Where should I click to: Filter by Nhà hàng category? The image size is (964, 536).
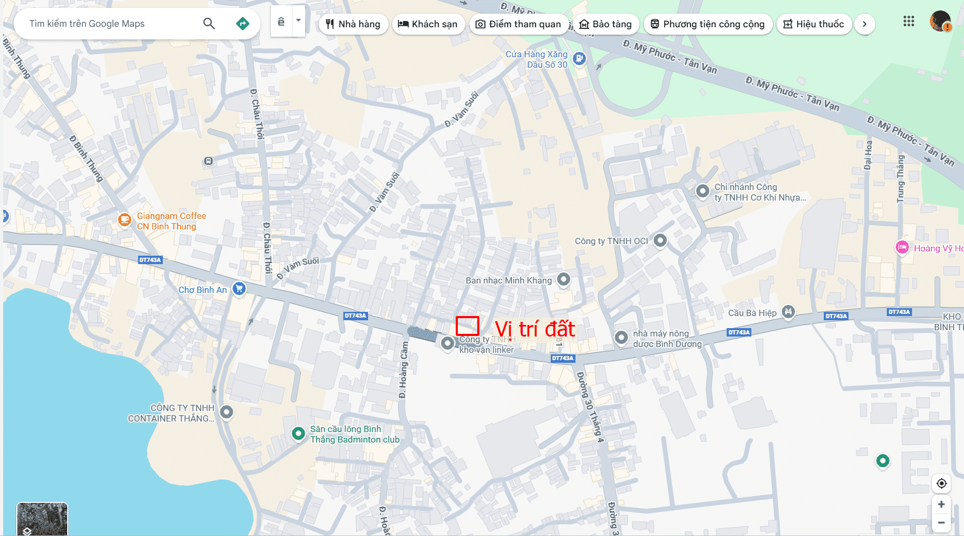353,24
